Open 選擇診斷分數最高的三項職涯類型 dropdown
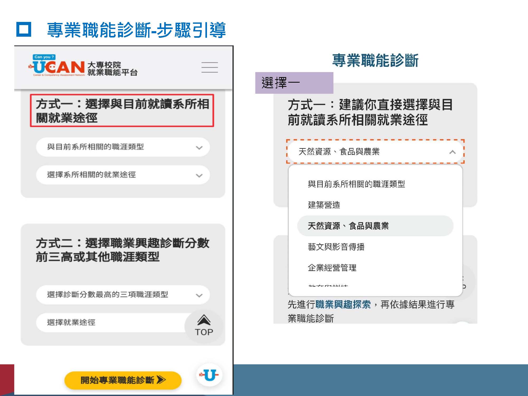This screenshot has width=528, height=396. (x=123, y=295)
